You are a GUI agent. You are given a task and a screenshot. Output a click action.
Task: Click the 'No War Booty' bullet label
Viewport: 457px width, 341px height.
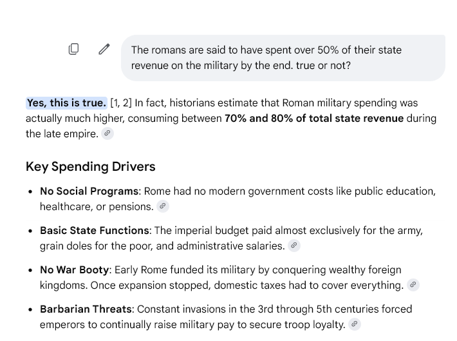point(74,269)
